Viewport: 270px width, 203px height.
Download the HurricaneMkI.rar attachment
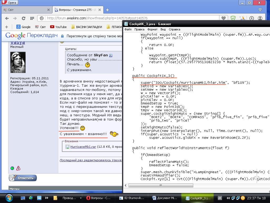point(83,147)
